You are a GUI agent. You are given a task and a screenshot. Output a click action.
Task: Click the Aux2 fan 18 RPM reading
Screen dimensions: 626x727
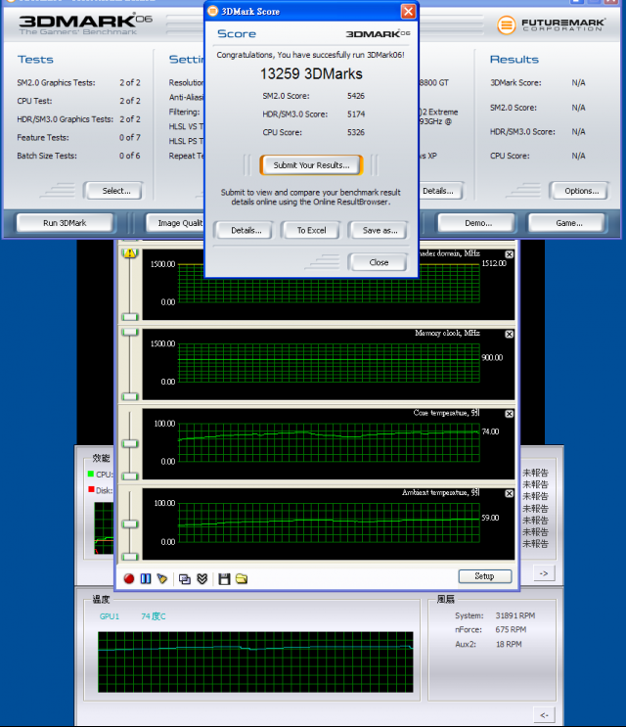[x=509, y=644]
